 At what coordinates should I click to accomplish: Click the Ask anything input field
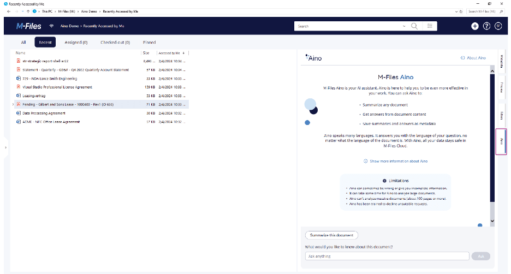pos(387,256)
